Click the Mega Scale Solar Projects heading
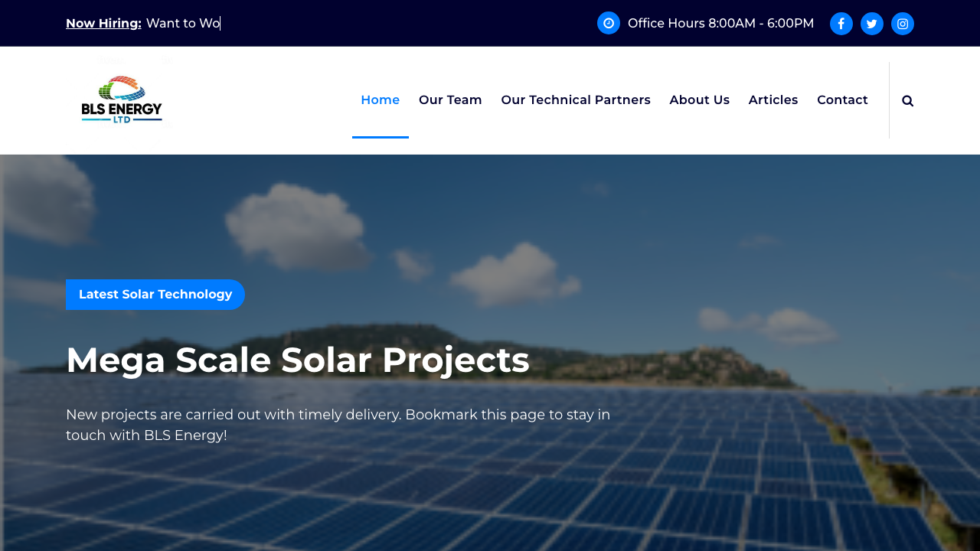 click(x=297, y=358)
